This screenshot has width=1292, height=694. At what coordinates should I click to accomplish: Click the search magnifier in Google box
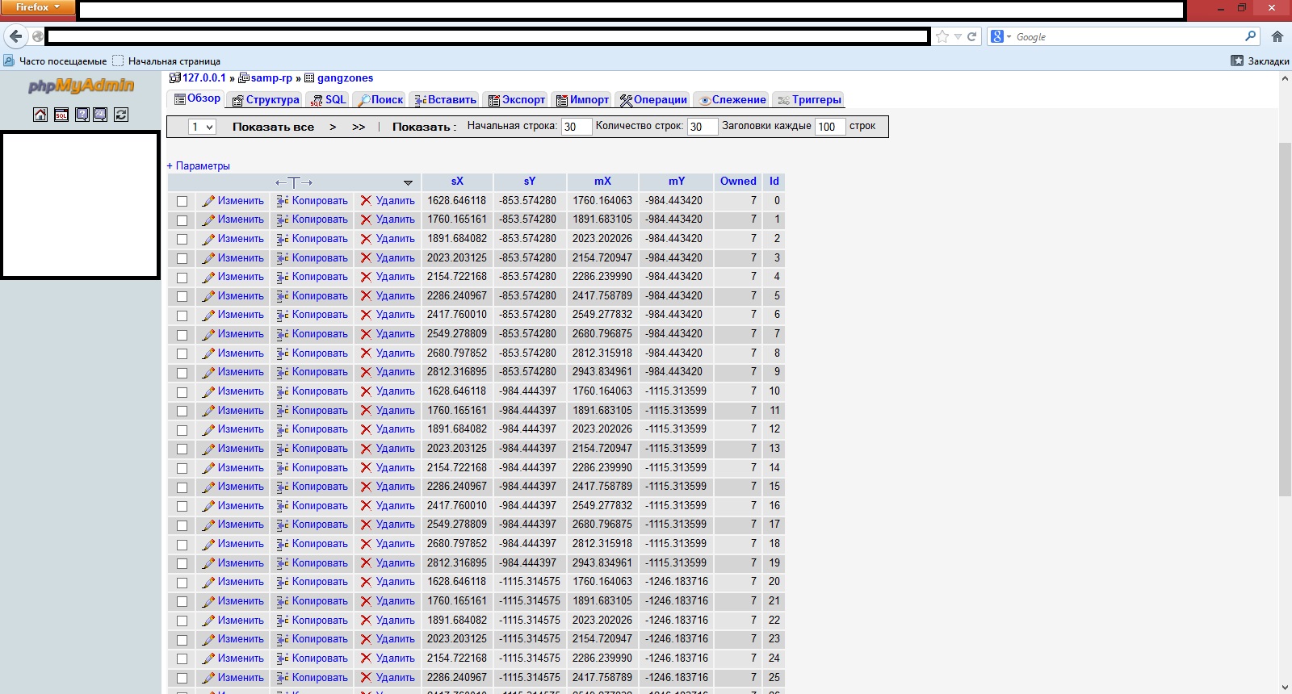tap(1250, 36)
